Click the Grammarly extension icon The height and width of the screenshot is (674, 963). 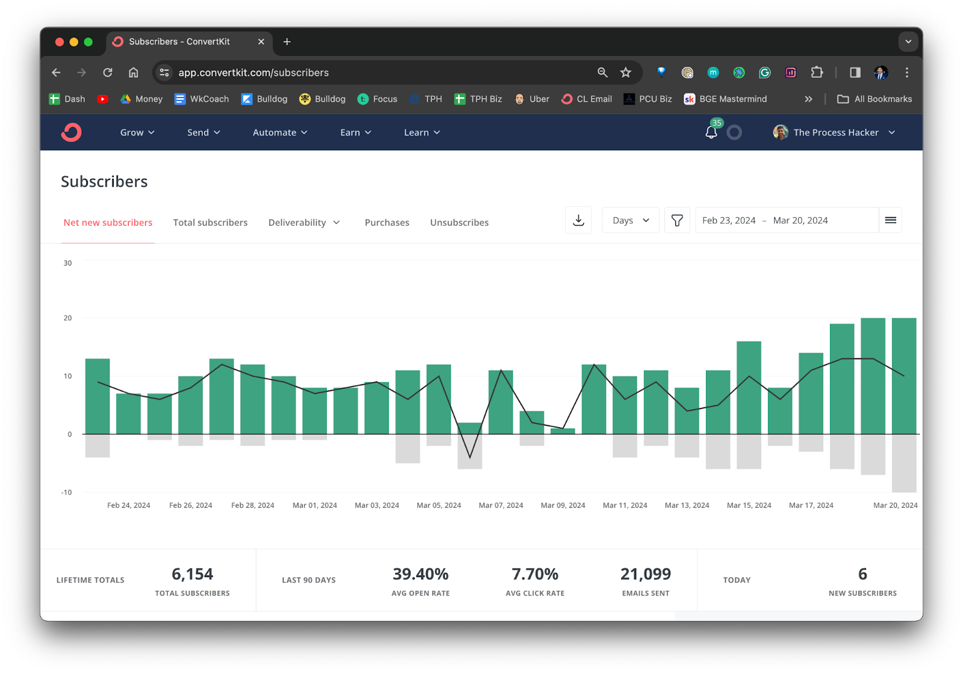click(765, 73)
